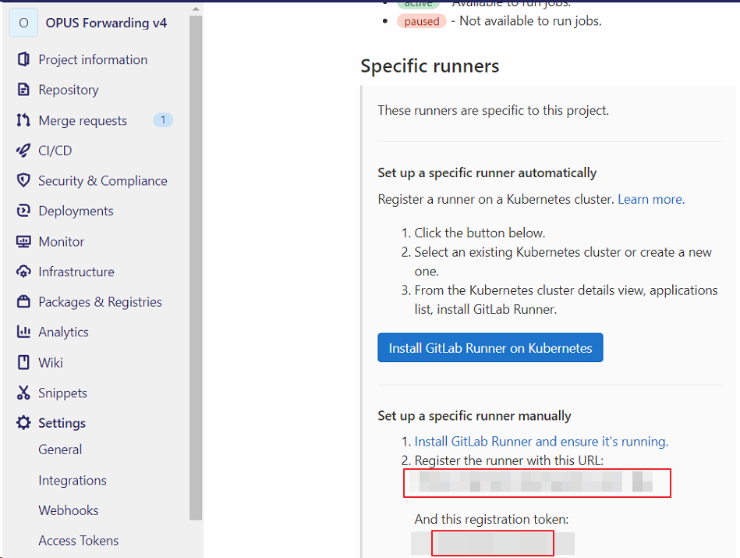740x558 pixels.
Task: Open the Repository section
Action: pyautogui.click(x=69, y=90)
